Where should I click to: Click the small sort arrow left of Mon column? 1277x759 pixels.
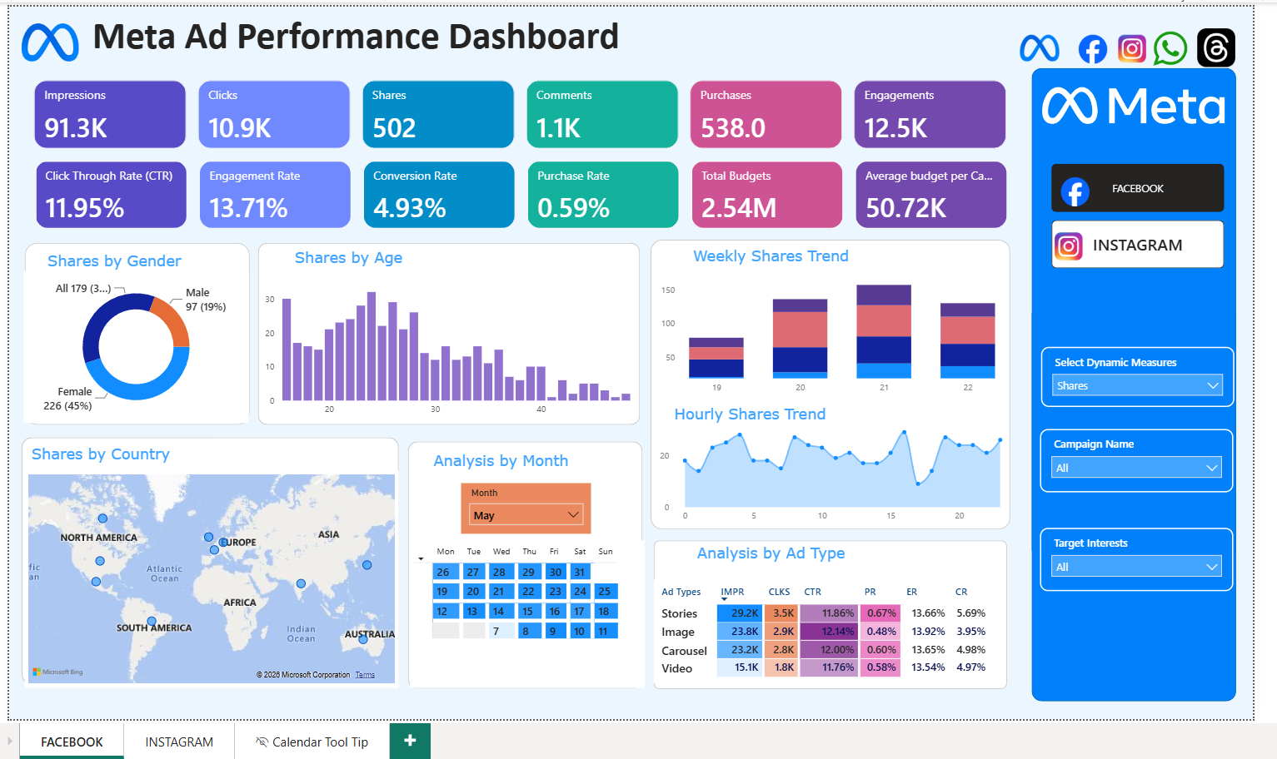(x=421, y=558)
